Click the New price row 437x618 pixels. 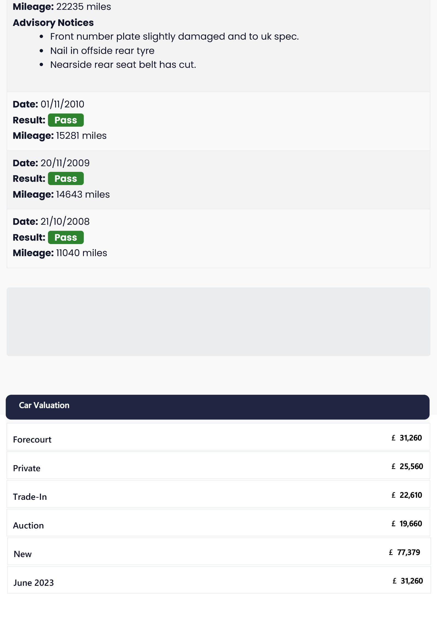(x=219, y=551)
